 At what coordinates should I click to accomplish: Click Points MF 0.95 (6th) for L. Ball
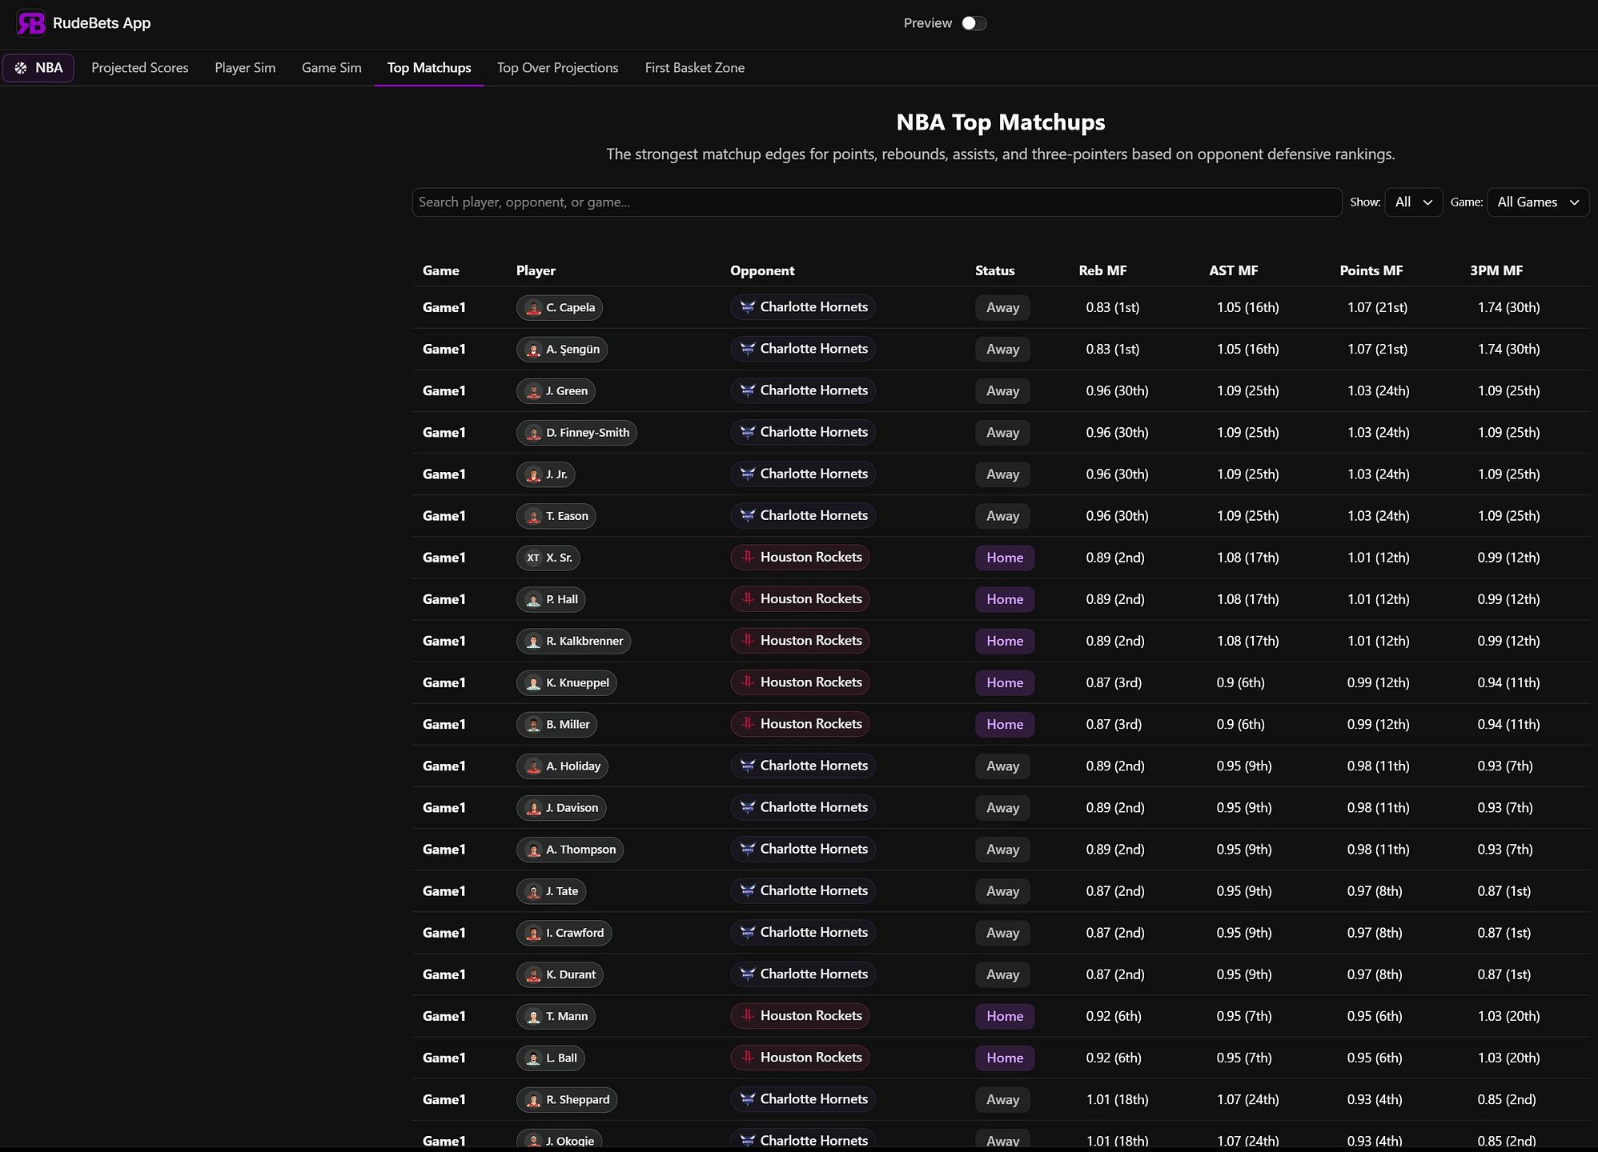(x=1375, y=1058)
